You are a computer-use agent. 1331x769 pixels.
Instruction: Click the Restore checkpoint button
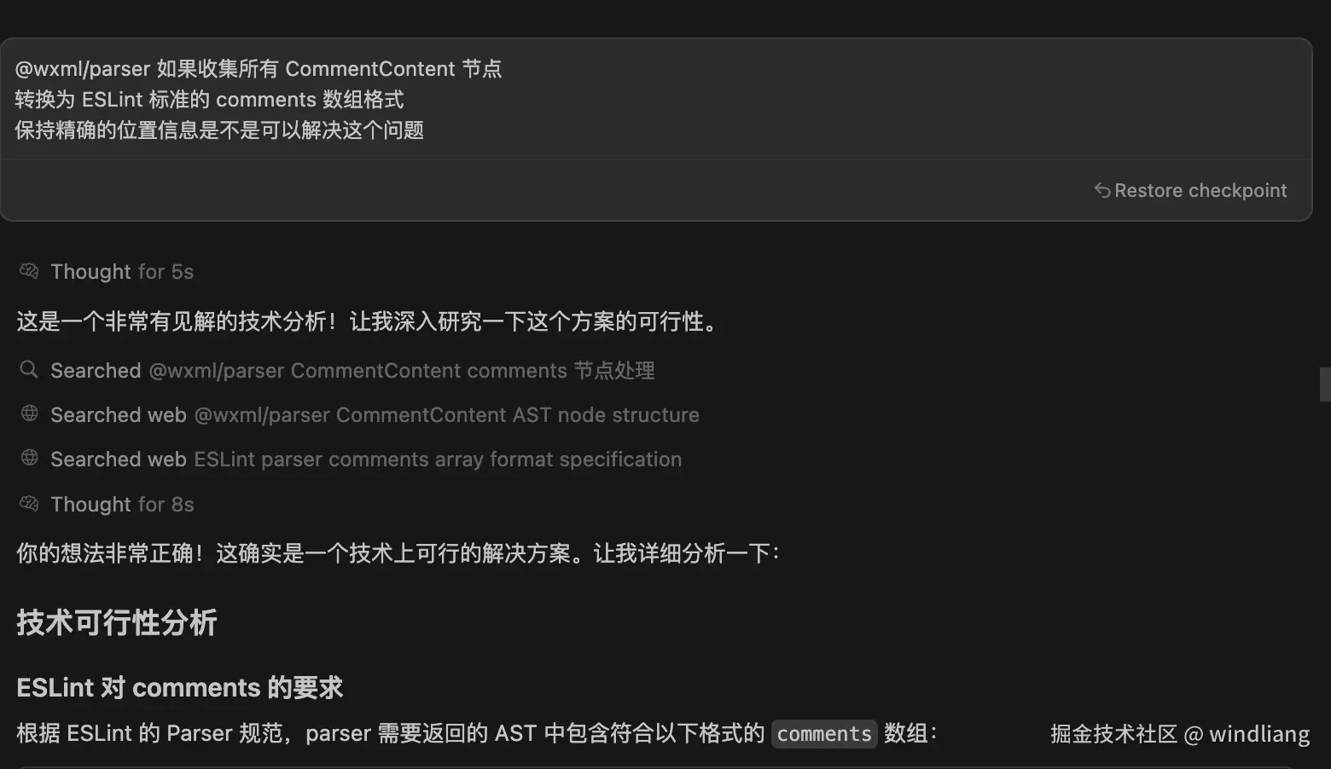click(x=1190, y=190)
